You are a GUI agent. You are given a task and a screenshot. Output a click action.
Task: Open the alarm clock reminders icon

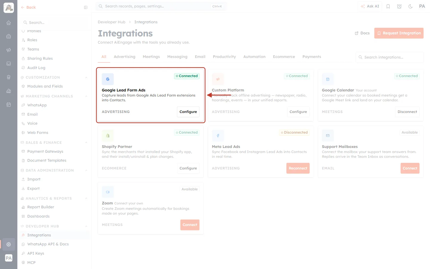pos(399,6)
